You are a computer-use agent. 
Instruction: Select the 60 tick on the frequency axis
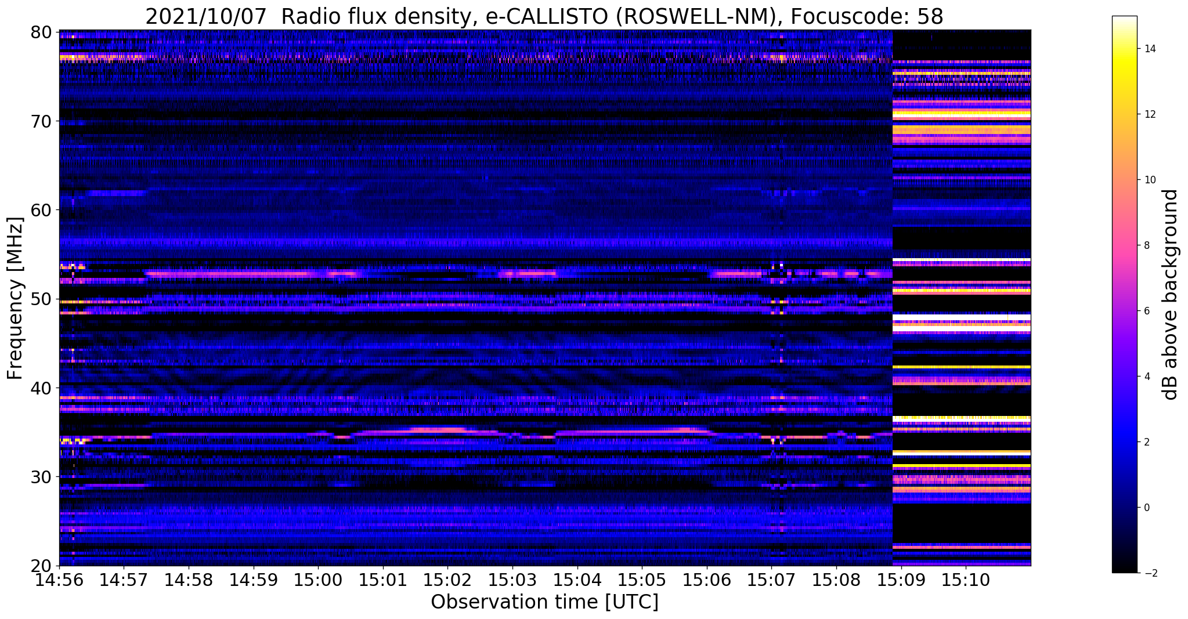(41, 210)
